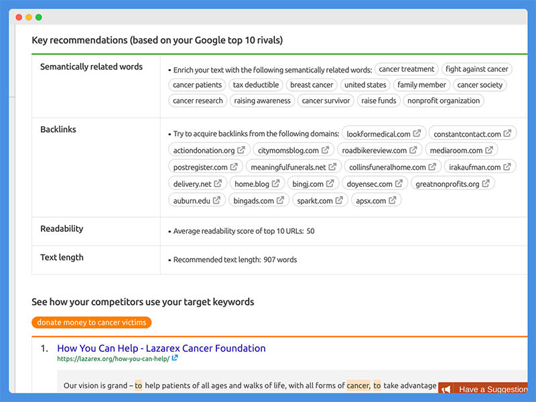The image size is (536, 402).
Task: Open external link icon for lookformedical.com
Action: (417, 133)
